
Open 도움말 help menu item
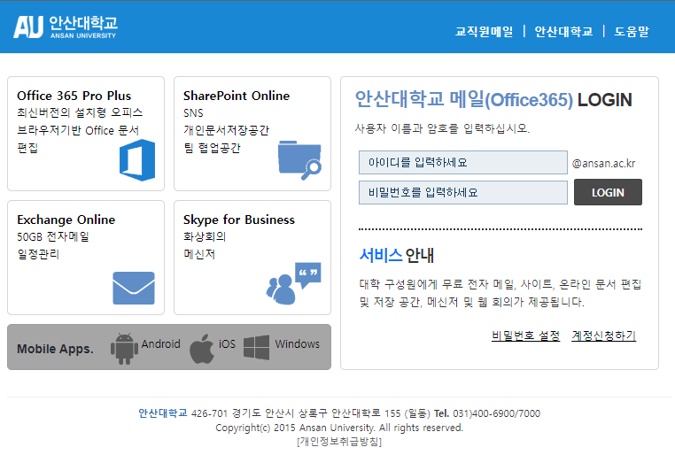tap(632, 31)
